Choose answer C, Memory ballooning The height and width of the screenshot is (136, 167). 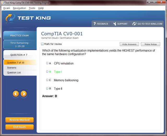47,80
